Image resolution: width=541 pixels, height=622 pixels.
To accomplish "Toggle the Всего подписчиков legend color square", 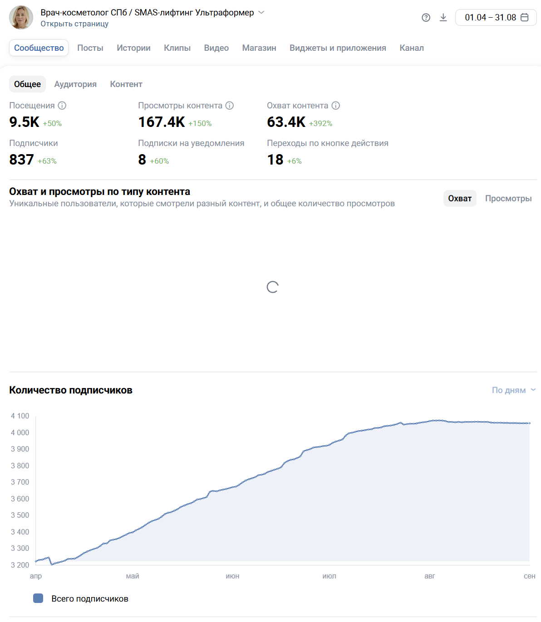I will point(38,598).
